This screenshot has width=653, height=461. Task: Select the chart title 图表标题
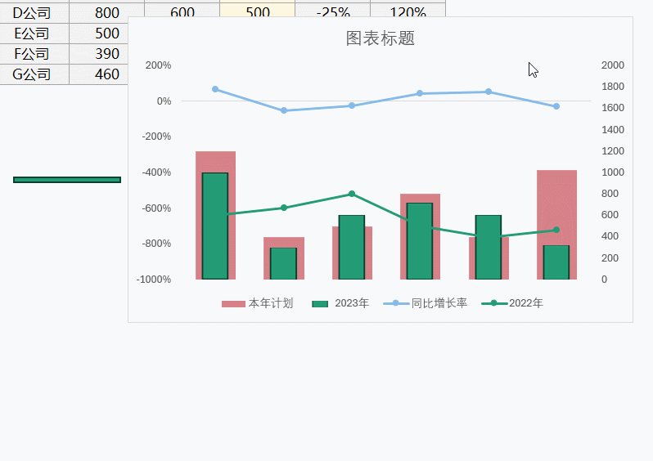tap(381, 38)
